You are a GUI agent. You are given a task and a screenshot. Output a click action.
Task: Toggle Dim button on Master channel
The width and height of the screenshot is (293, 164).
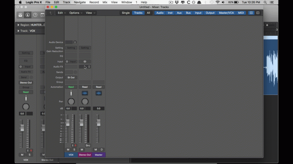click(102, 149)
